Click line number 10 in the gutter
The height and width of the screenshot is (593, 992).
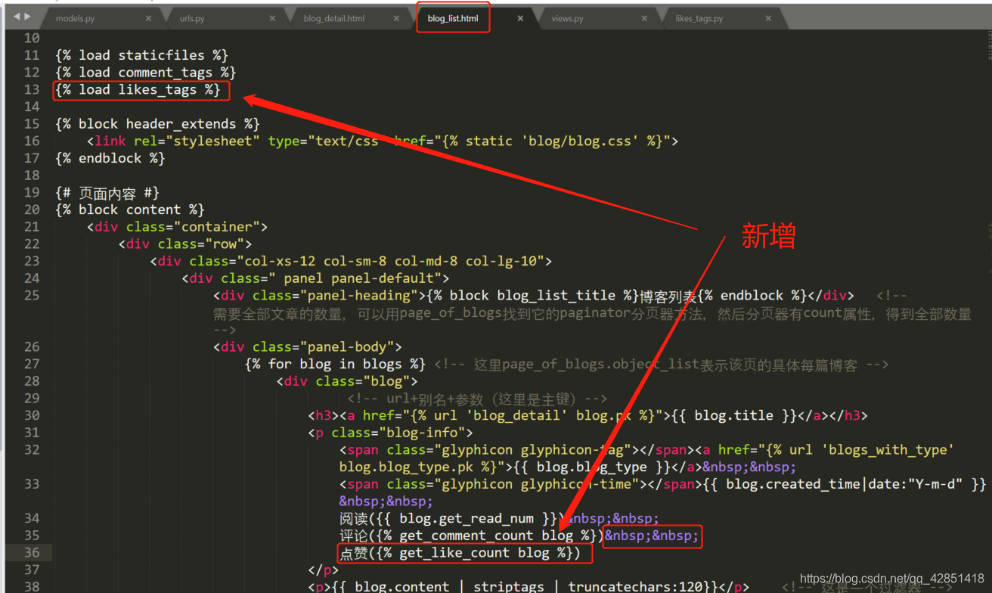click(31, 38)
